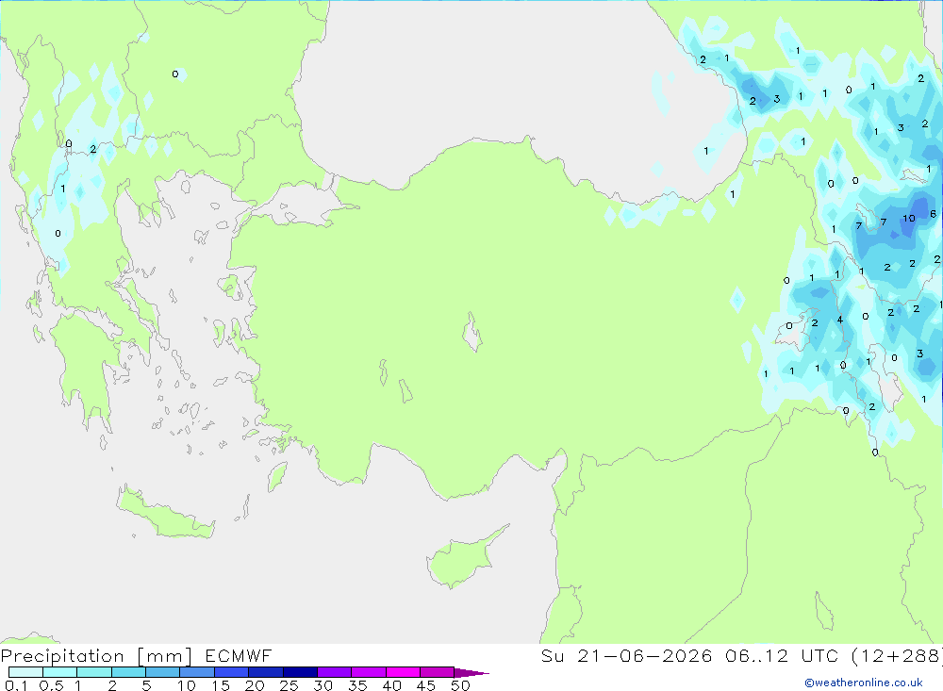This screenshot has height=691, width=943.
Task: Click the legend label '15'
Action: (x=220, y=685)
